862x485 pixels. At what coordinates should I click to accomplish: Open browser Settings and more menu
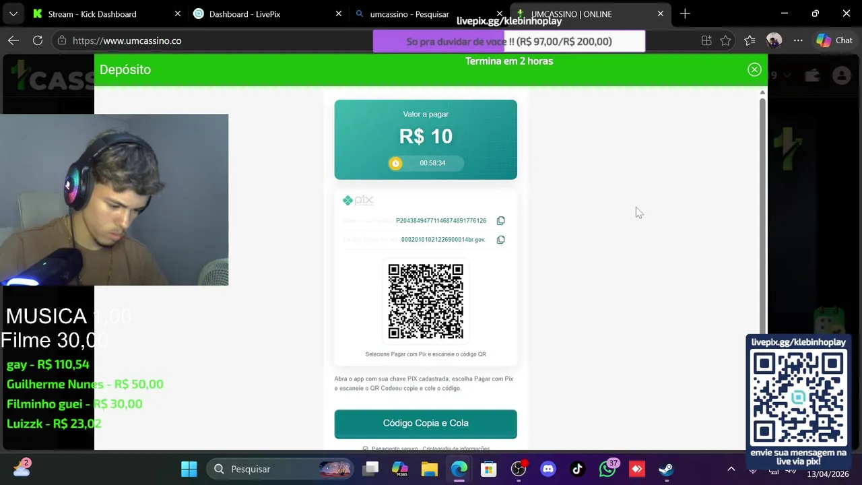[798, 40]
